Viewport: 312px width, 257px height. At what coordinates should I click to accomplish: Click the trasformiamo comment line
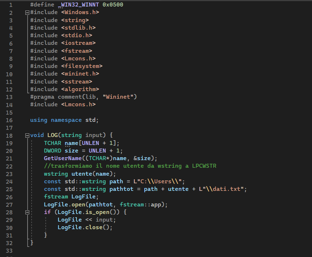(130, 166)
